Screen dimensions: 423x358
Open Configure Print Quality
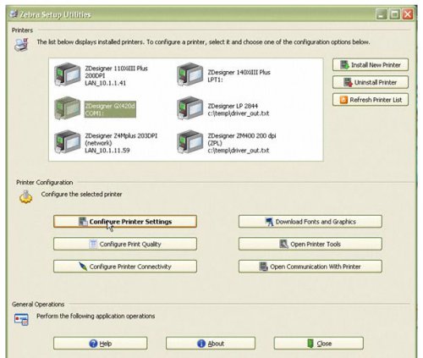tap(125, 244)
